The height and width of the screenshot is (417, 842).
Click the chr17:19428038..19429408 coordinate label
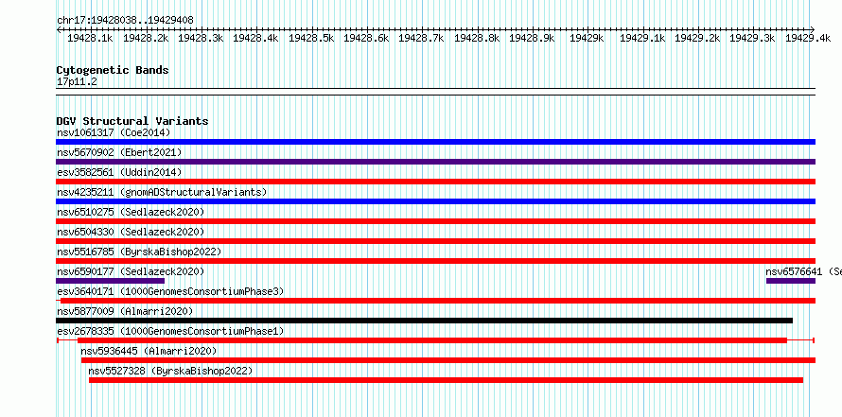[x=125, y=20]
